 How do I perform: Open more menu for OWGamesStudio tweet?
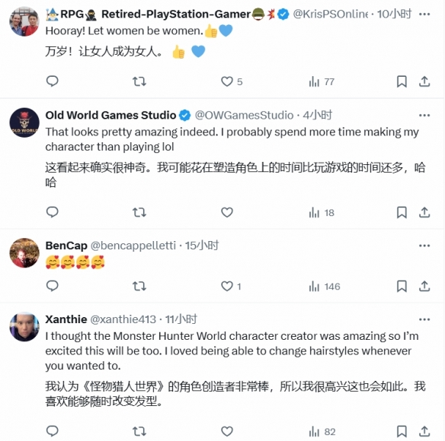424,116
